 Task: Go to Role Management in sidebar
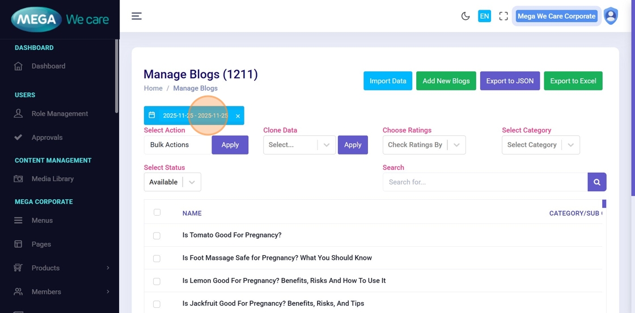coord(60,114)
